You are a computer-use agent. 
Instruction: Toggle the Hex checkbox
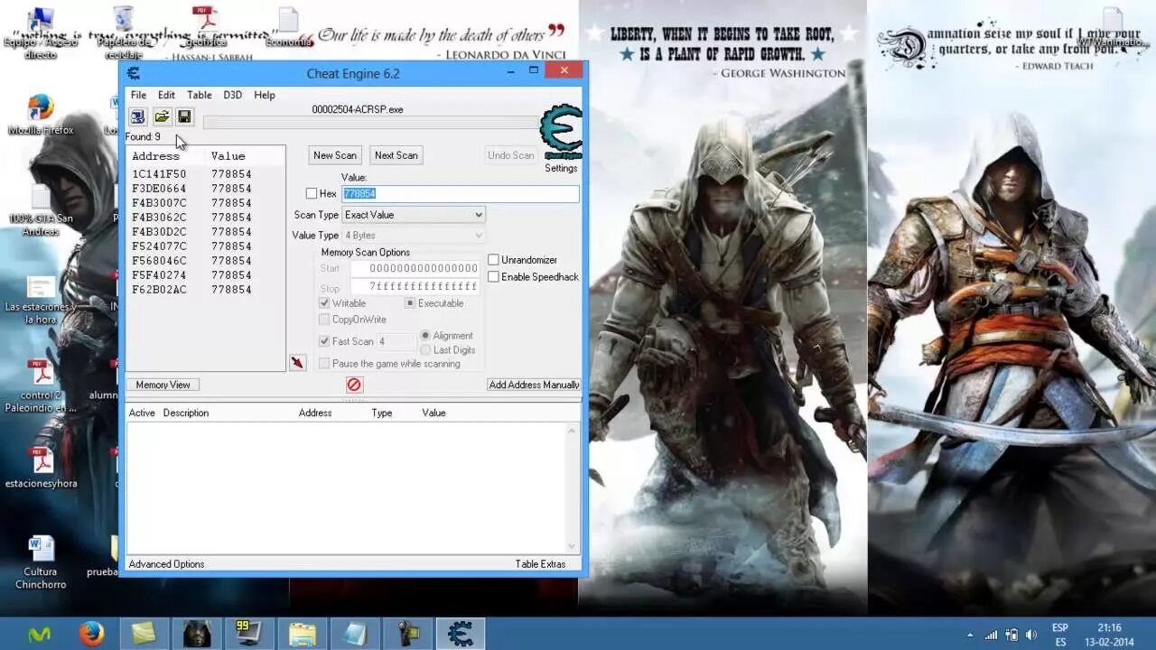312,193
